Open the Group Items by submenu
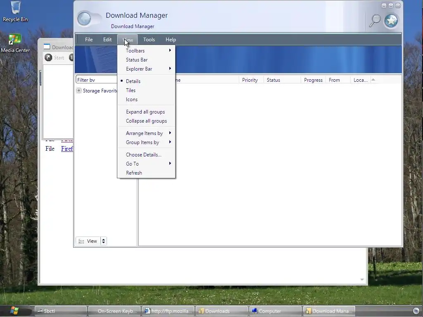423x317 pixels. tap(146, 142)
